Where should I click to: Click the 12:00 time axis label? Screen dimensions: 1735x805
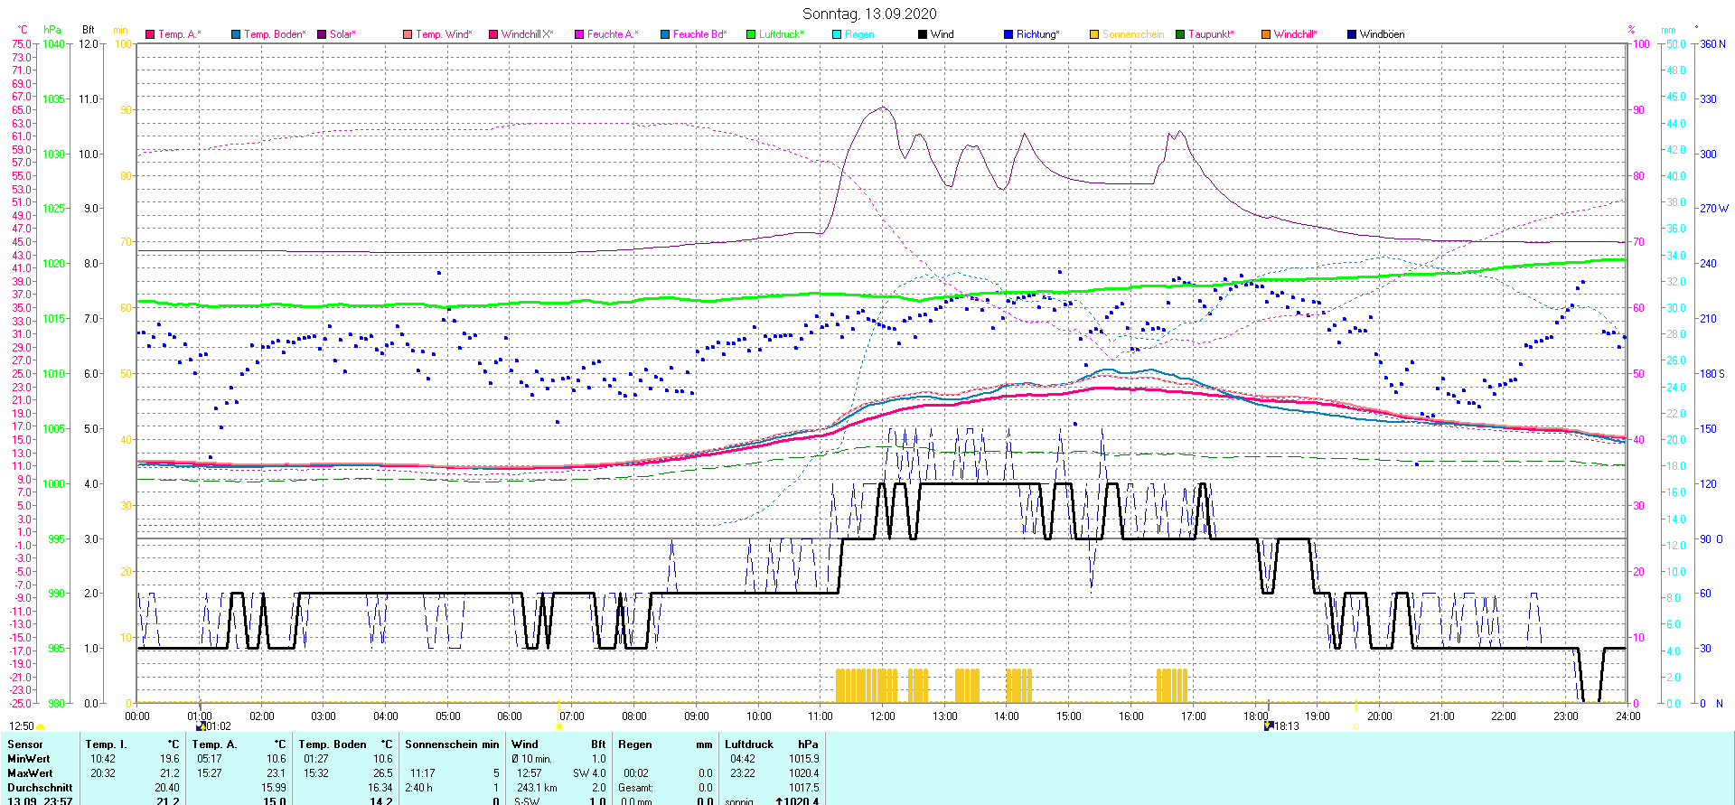[x=883, y=716]
